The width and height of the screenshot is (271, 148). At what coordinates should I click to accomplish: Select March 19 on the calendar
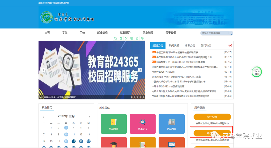(x=81, y=141)
